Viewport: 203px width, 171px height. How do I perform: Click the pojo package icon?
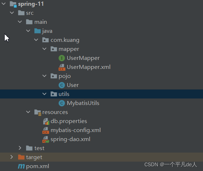[x=54, y=76]
